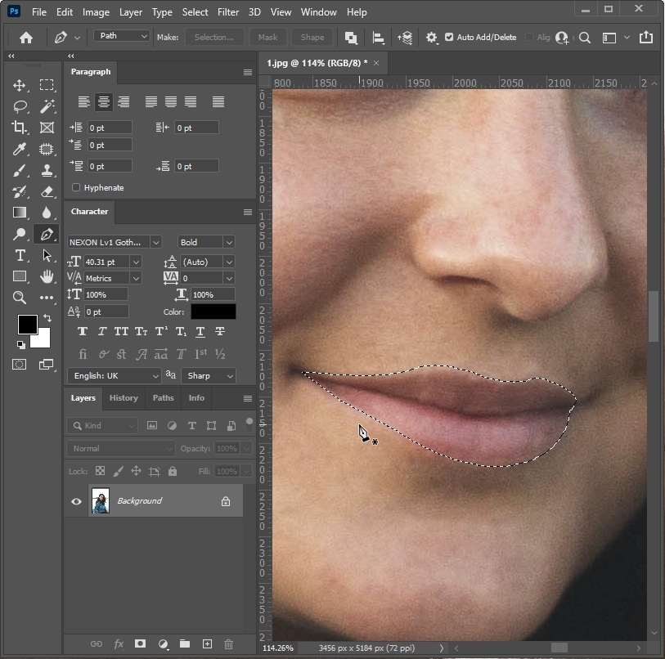Open the Kind layer filter dropdown
The height and width of the screenshot is (659, 665).
pyautogui.click(x=102, y=425)
